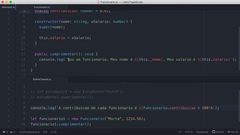This screenshot has height=135, width=240.
Task: Open the GitHub panel from status bar
Action: pos(218,132)
